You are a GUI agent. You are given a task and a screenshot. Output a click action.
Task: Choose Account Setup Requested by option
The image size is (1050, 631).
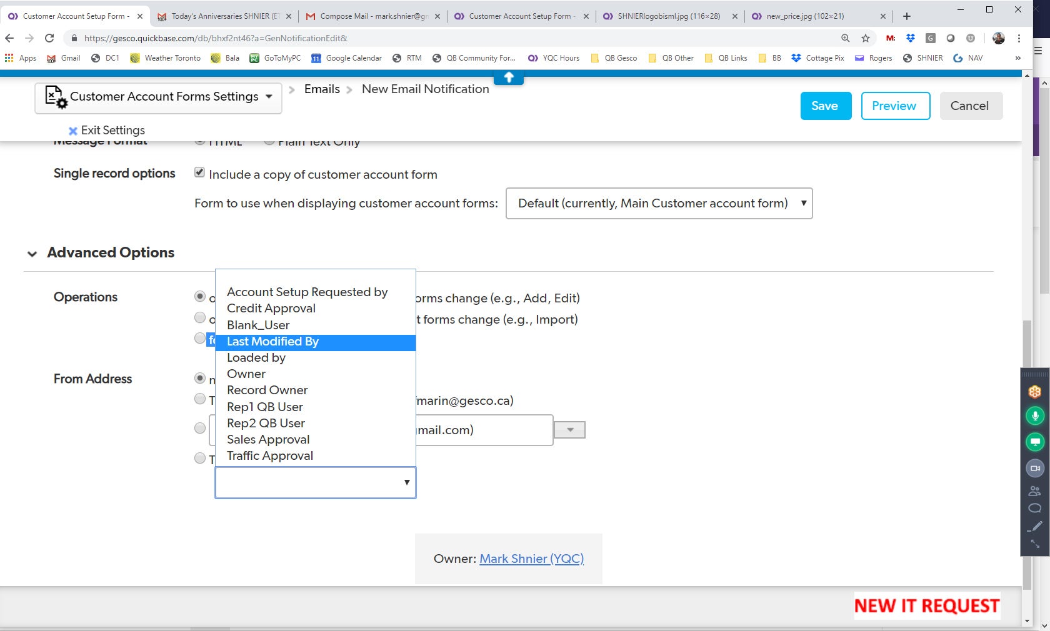[316, 292]
